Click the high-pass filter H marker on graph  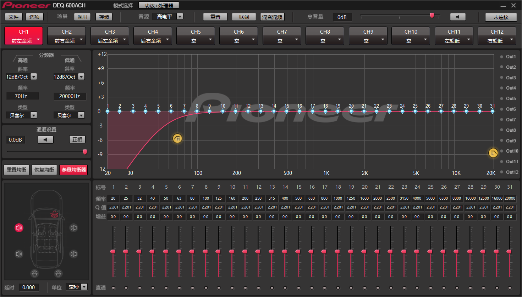click(x=177, y=139)
